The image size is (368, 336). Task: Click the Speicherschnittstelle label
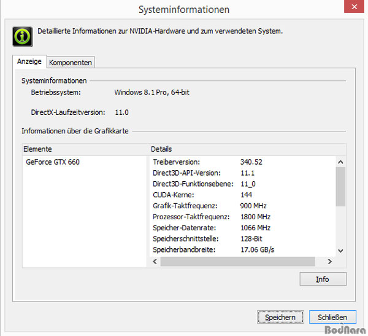tap(186, 239)
